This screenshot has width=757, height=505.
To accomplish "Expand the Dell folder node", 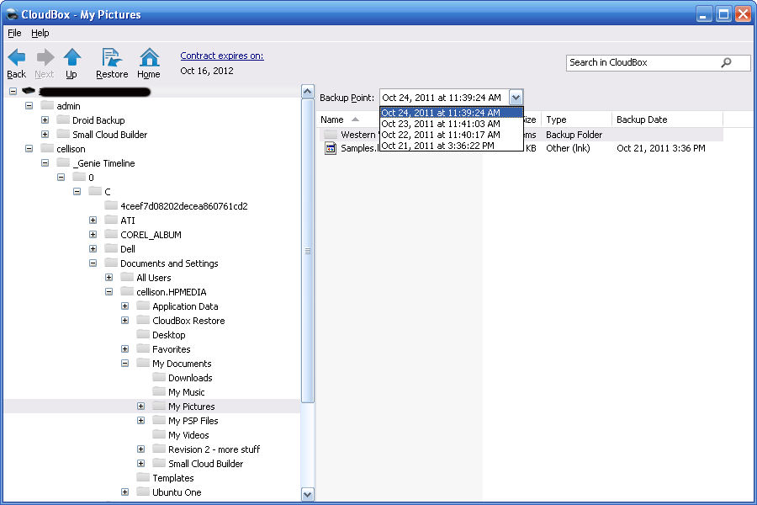I will 93,248.
